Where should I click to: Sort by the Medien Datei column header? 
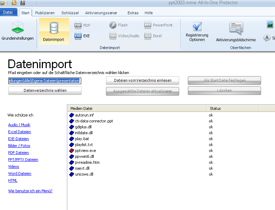[137, 108]
